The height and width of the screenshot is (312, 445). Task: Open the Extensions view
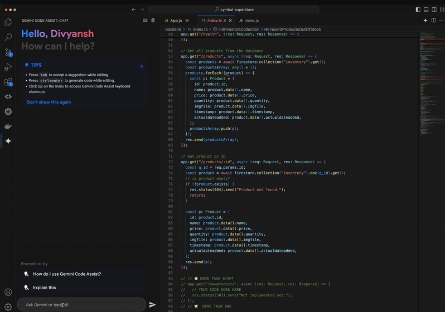click(x=8, y=82)
